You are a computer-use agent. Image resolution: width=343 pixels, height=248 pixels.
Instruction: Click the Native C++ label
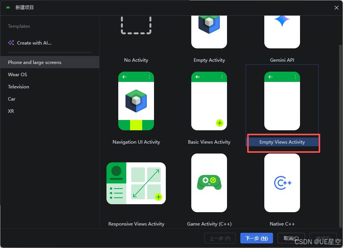pos(282,224)
